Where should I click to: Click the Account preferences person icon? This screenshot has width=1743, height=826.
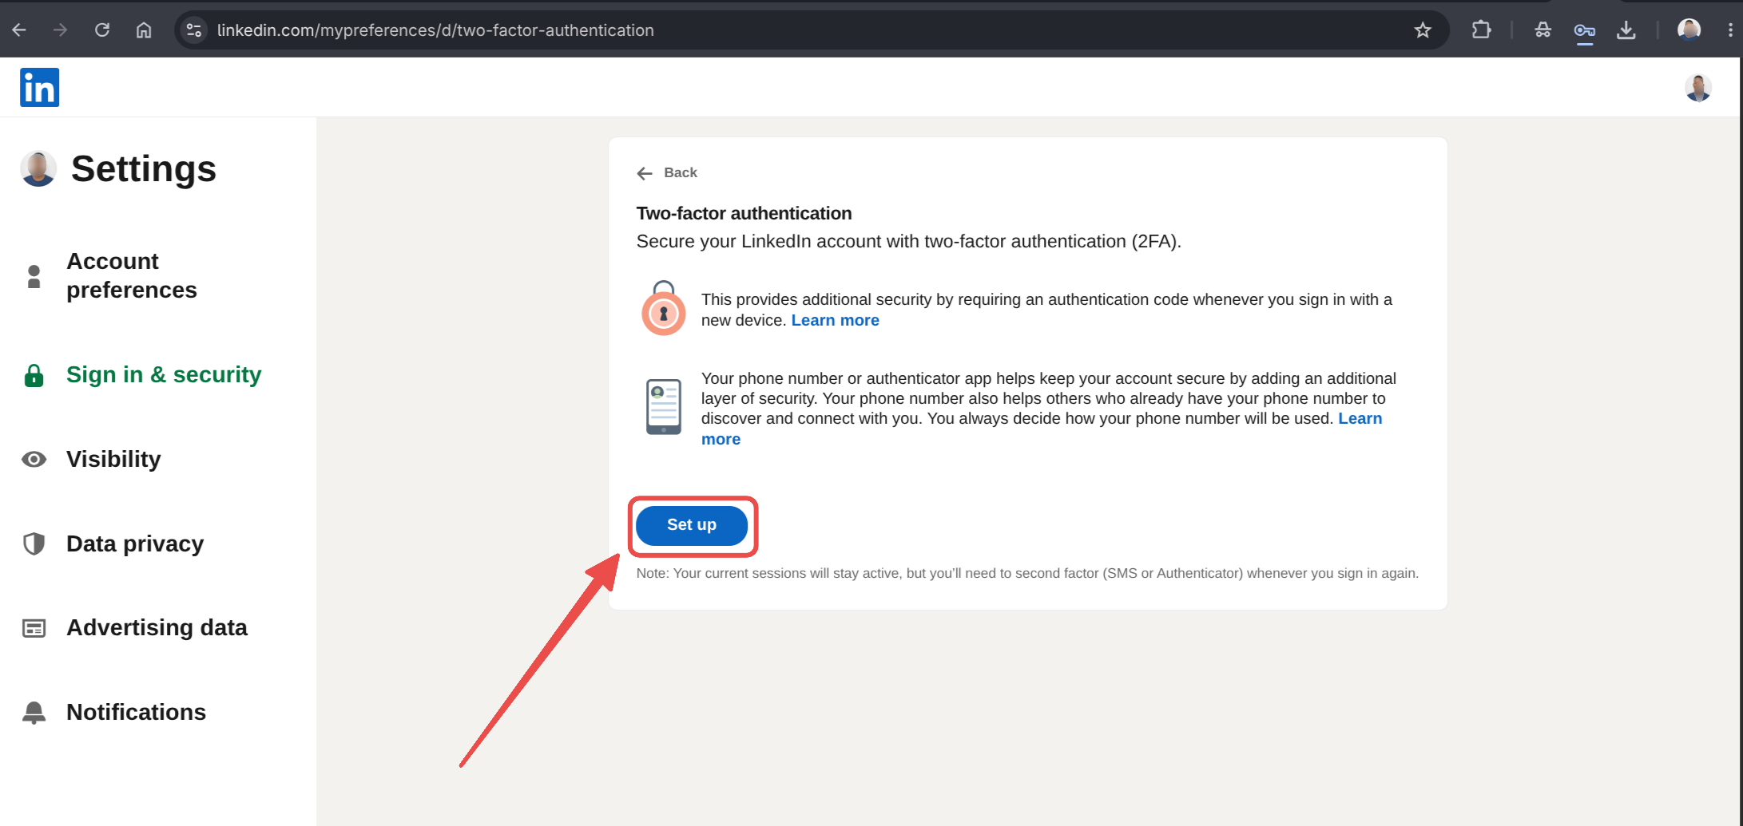pyautogui.click(x=34, y=276)
